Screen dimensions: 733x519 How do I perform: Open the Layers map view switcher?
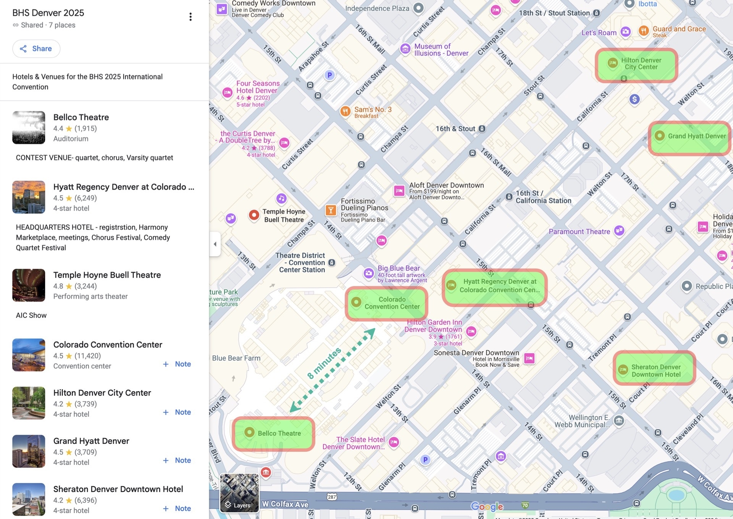(239, 492)
